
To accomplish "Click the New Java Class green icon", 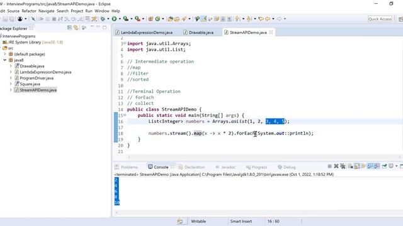I will [157, 19].
